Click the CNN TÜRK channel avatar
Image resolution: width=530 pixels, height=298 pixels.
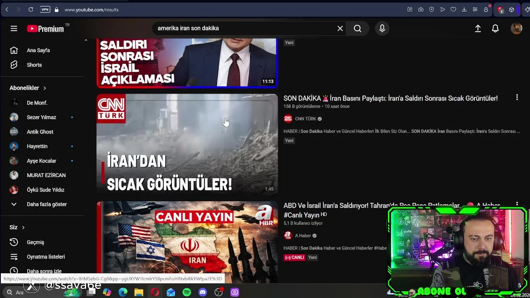(288, 119)
